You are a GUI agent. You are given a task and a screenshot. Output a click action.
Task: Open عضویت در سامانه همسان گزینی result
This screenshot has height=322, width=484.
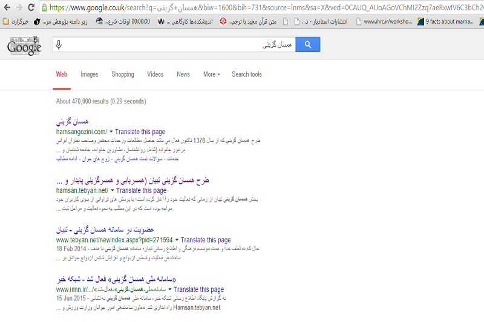click(x=105, y=230)
